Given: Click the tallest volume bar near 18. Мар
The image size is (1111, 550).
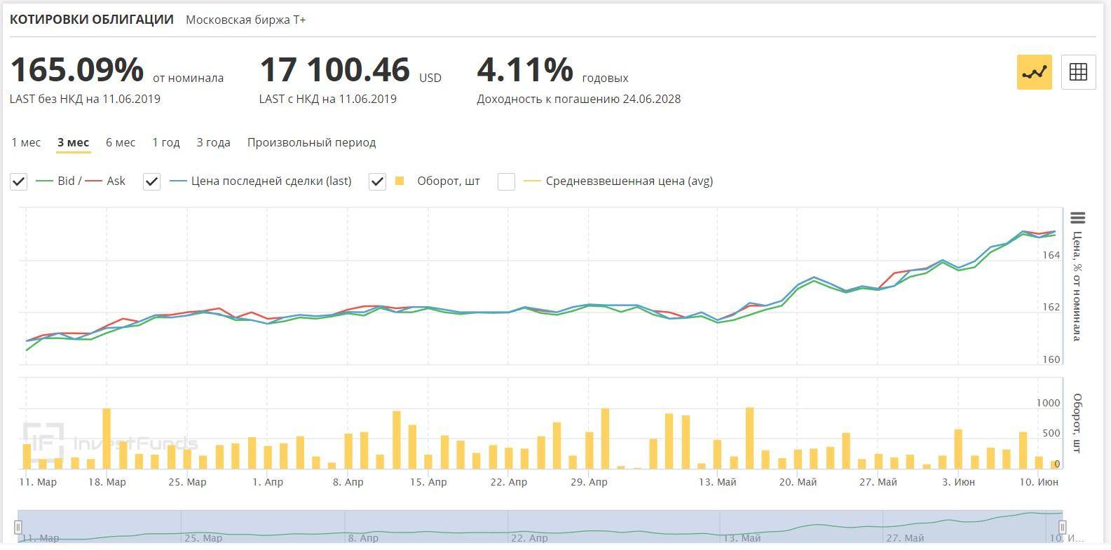Looking at the screenshot, I should (107, 438).
